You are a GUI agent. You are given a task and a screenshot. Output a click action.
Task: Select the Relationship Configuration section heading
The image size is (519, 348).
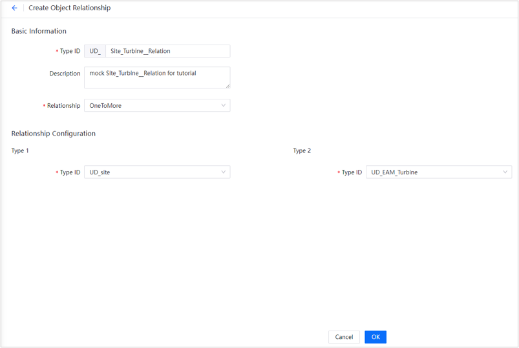coord(53,134)
